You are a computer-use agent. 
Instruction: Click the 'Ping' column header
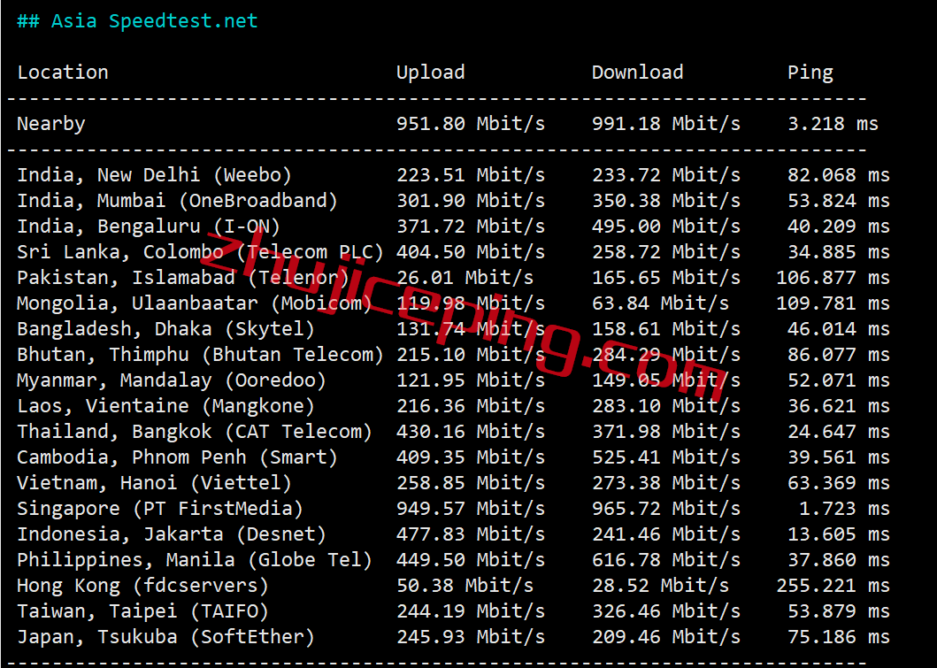click(x=810, y=73)
